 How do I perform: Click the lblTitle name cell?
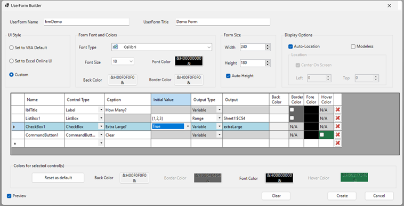tap(44, 110)
